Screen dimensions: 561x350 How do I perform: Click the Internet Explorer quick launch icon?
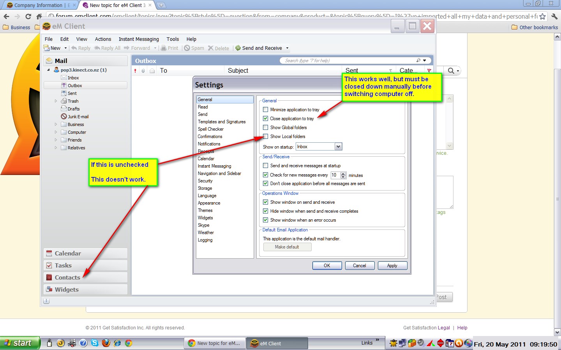pos(117,343)
